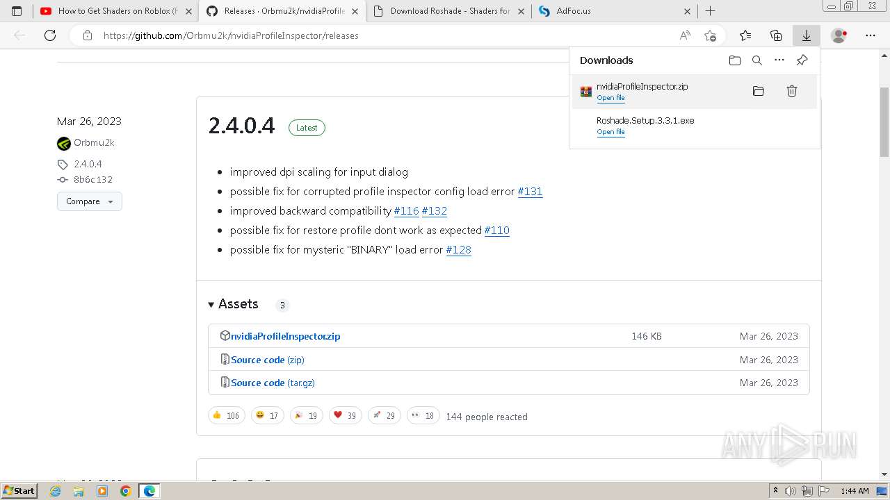890x500 pixels.
Task: Click the rocket reaction
Action: point(385,415)
